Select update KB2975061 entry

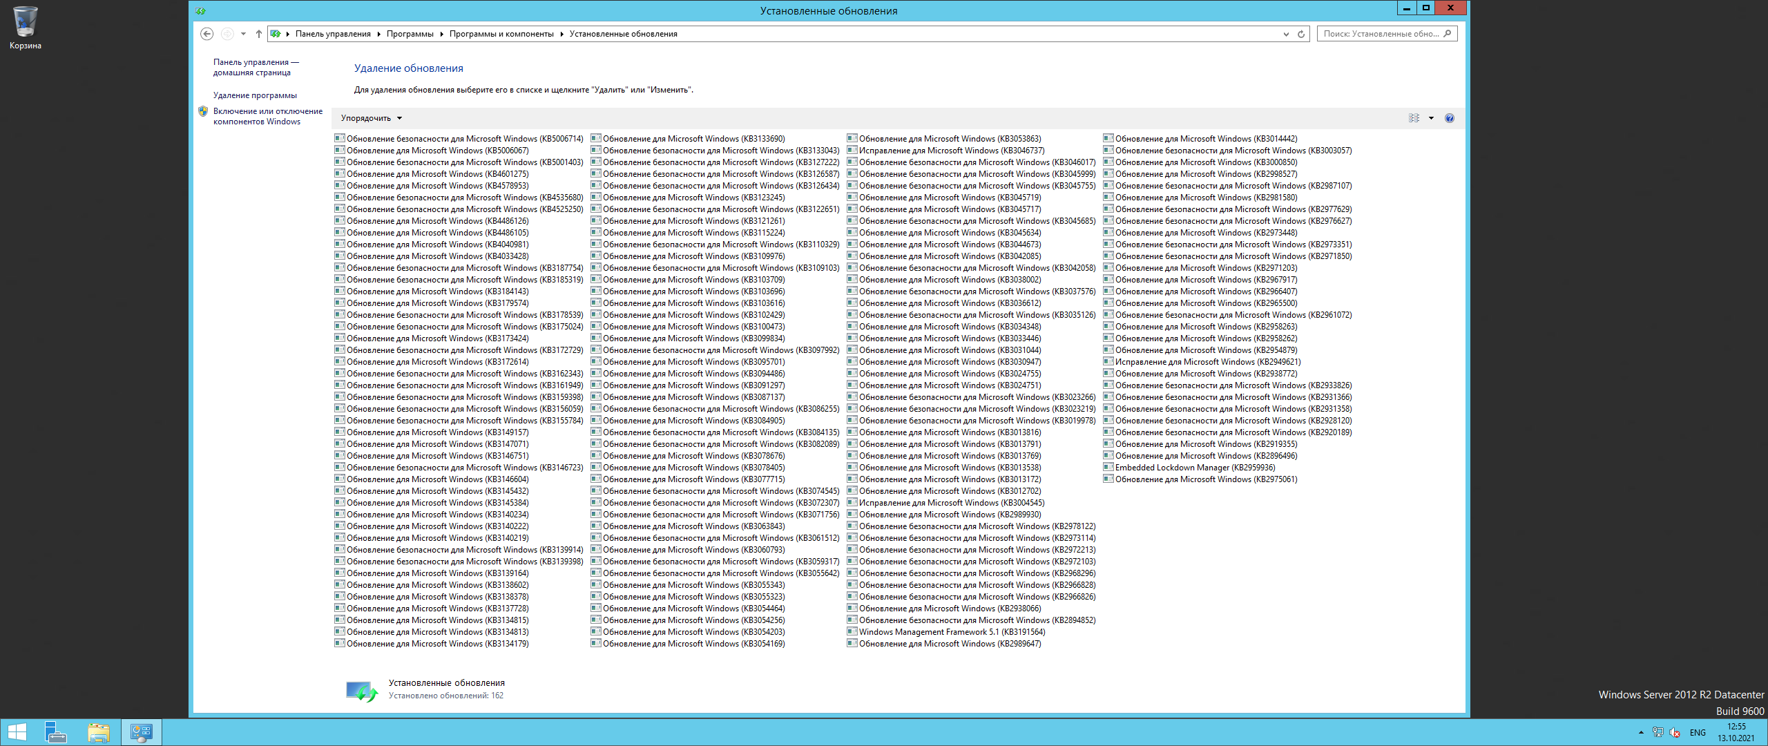(x=1200, y=479)
